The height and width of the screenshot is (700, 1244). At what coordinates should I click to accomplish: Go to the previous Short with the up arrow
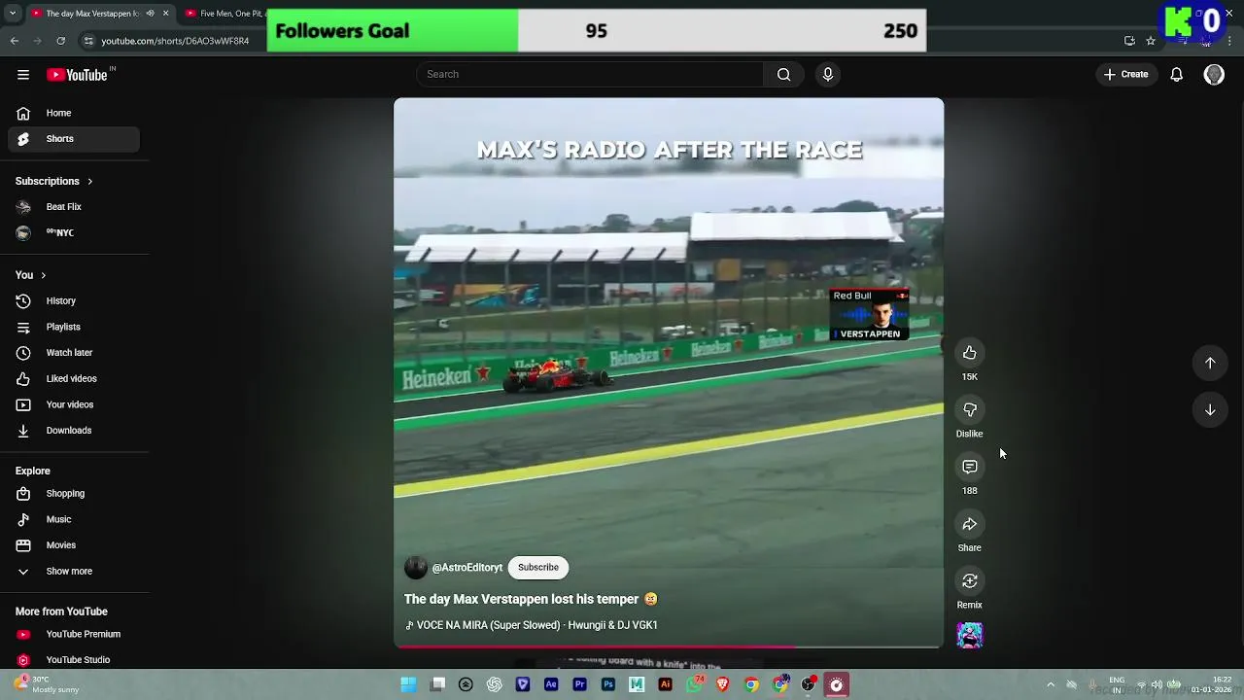(1210, 363)
